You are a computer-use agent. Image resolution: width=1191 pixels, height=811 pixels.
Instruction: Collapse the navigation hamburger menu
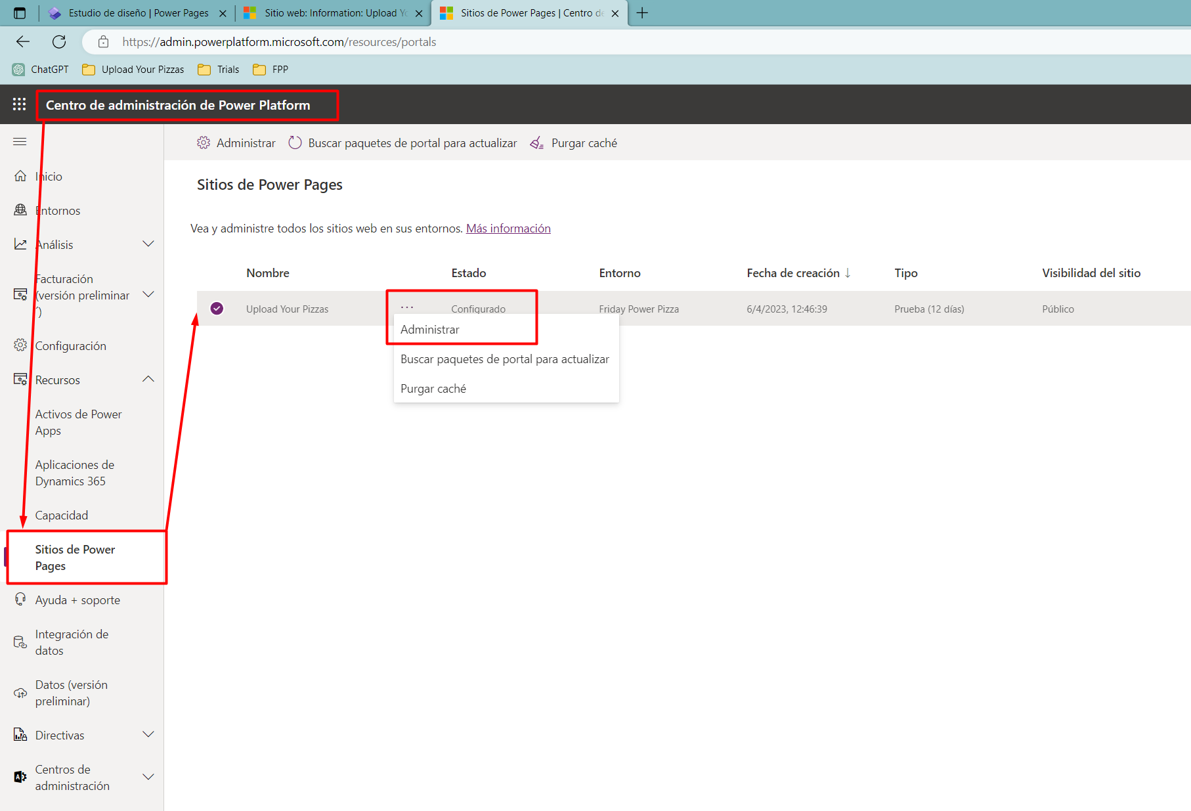[x=20, y=142]
